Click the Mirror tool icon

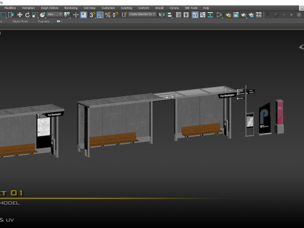[x=162, y=15]
